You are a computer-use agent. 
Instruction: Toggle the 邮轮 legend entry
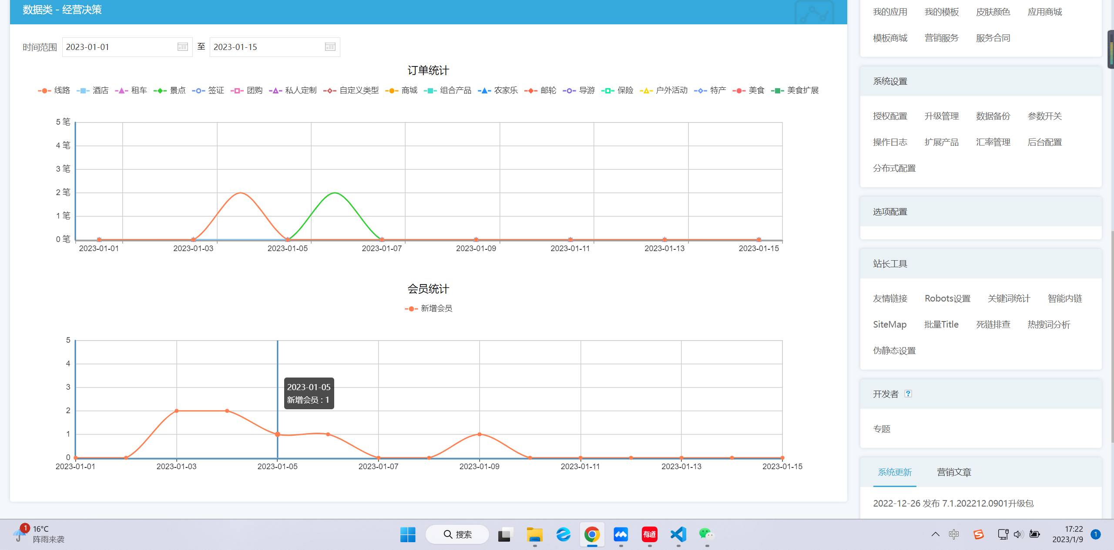(x=540, y=90)
